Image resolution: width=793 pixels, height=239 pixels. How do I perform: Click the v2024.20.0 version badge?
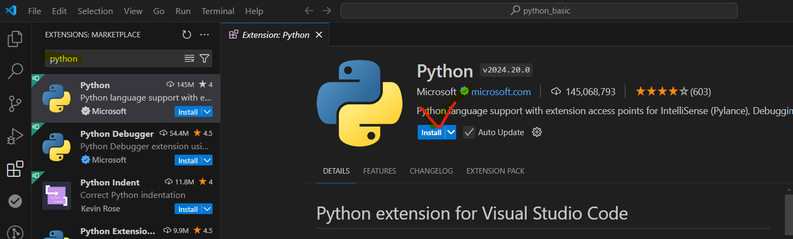point(507,70)
